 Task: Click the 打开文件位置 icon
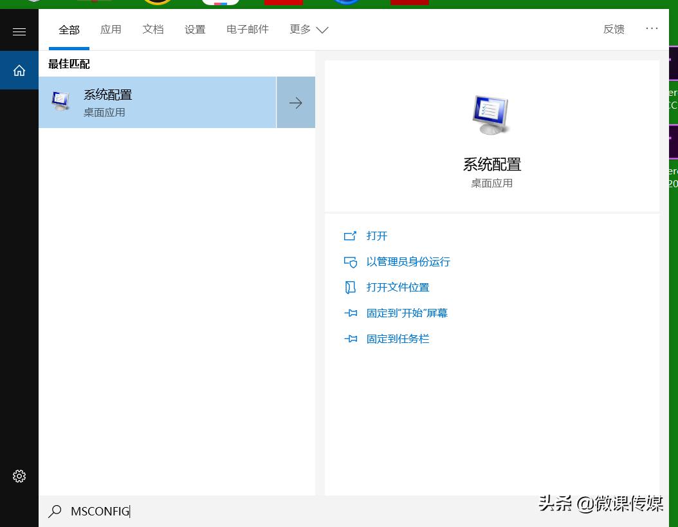pyautogui.click(x=351, y=288)
